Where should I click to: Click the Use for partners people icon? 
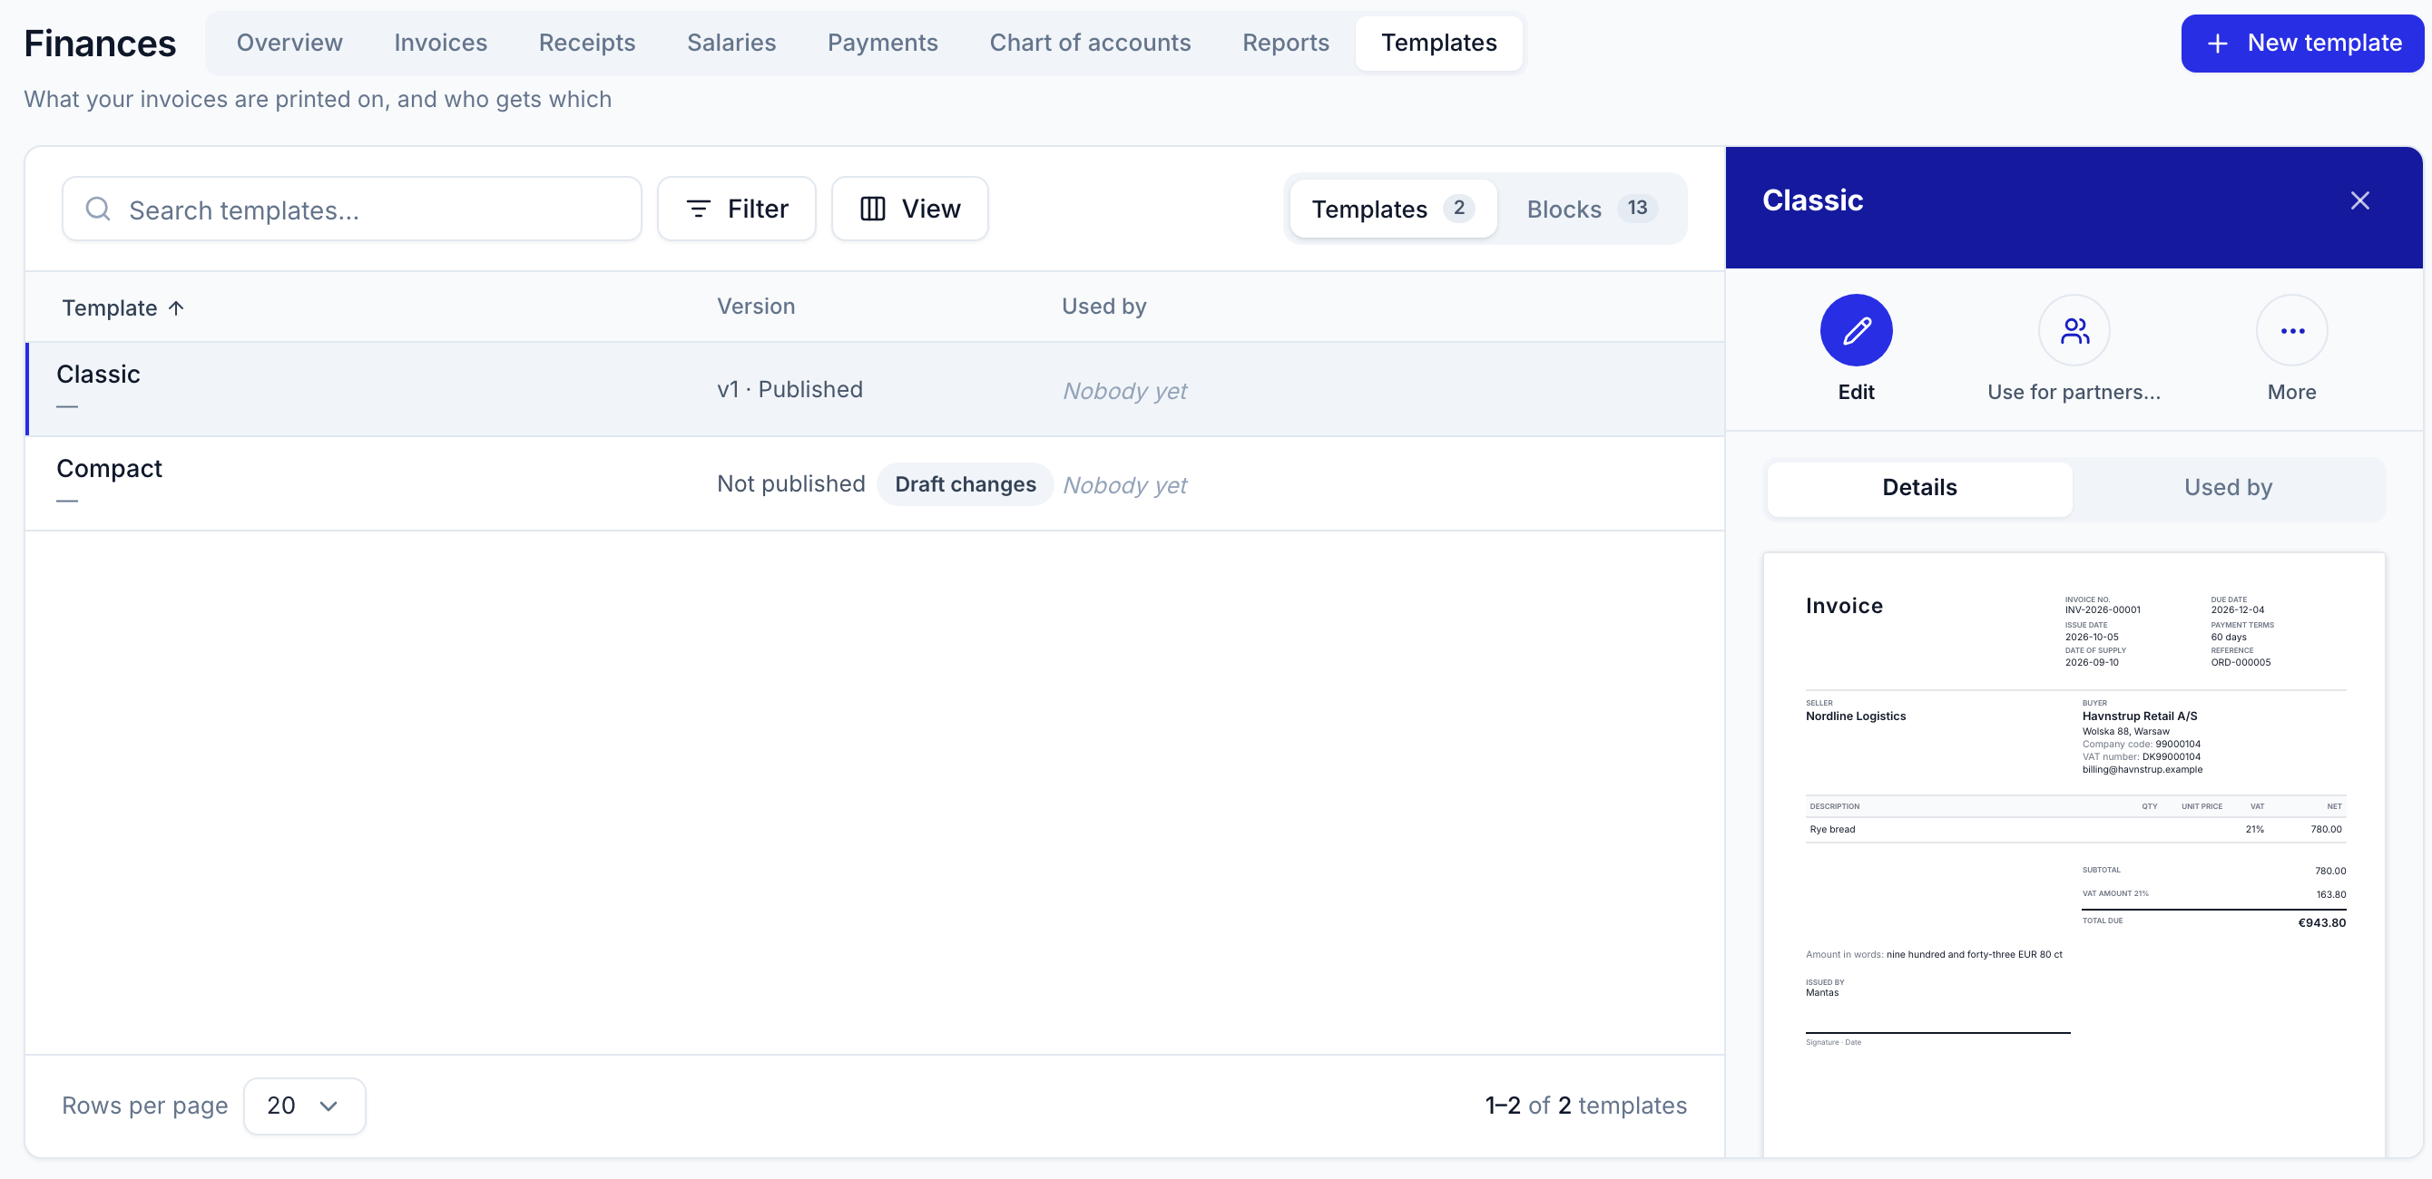[2074, 330]
